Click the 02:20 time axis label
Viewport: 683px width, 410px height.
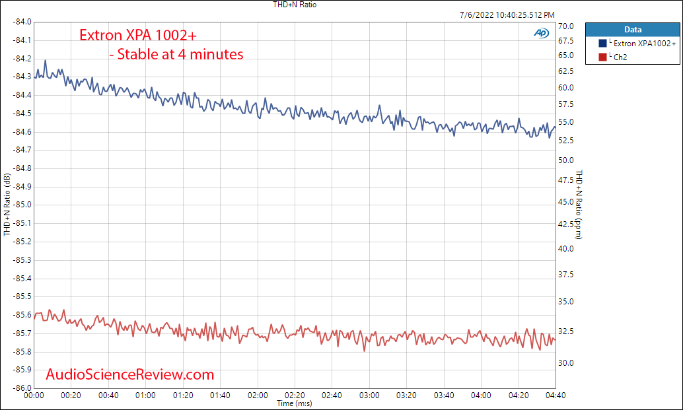point(295,395)
